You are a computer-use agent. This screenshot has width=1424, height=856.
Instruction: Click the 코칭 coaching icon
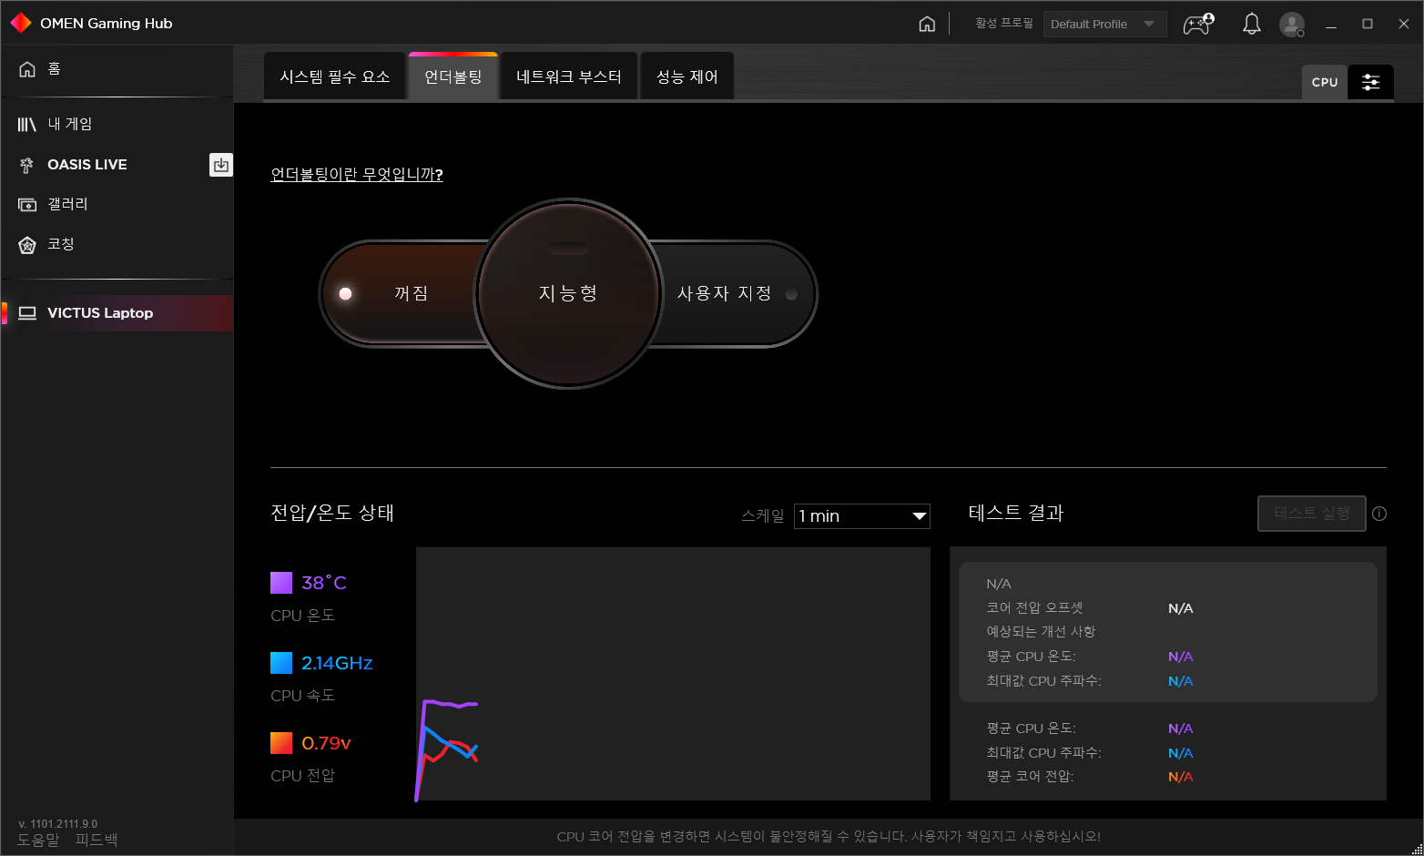click(x=27, y=245)
